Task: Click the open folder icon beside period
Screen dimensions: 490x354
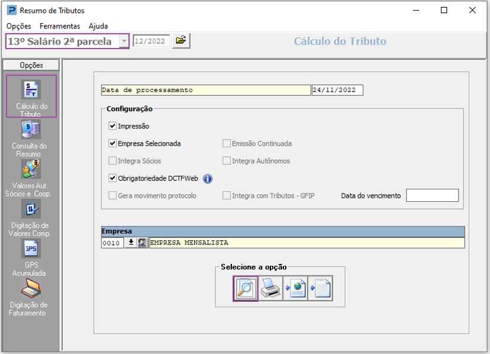Action: pyautogui.click(x=181, y=41)
